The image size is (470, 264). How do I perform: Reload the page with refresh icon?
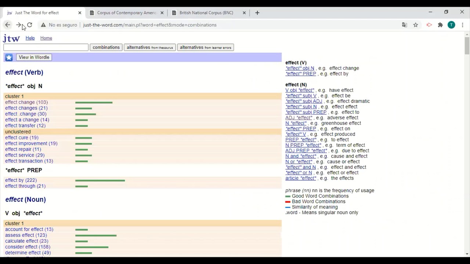click(x=30, y=25)
